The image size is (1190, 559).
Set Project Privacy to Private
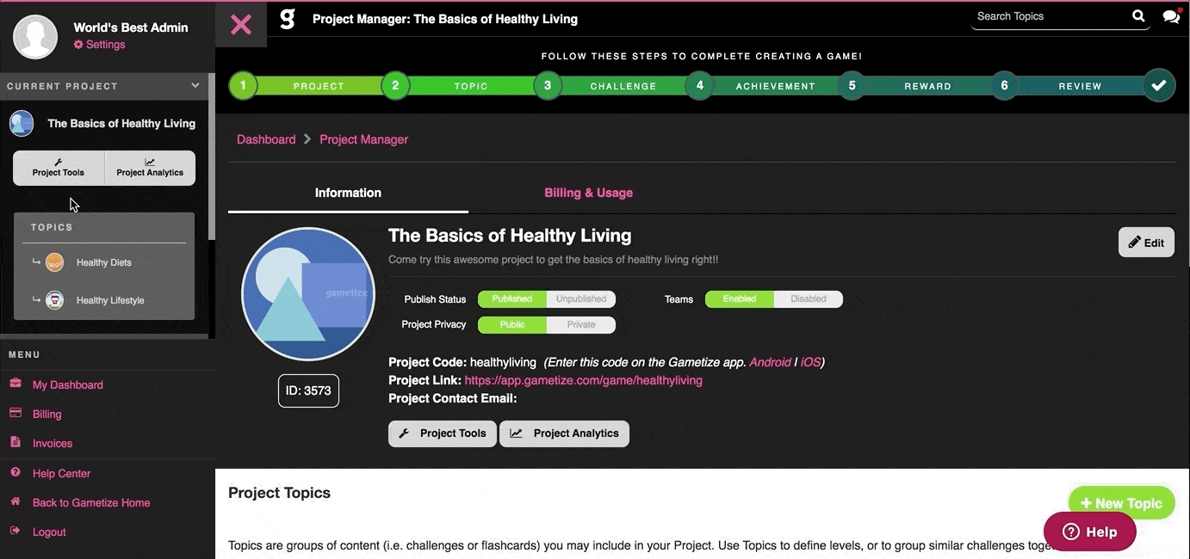click(581, 325)
